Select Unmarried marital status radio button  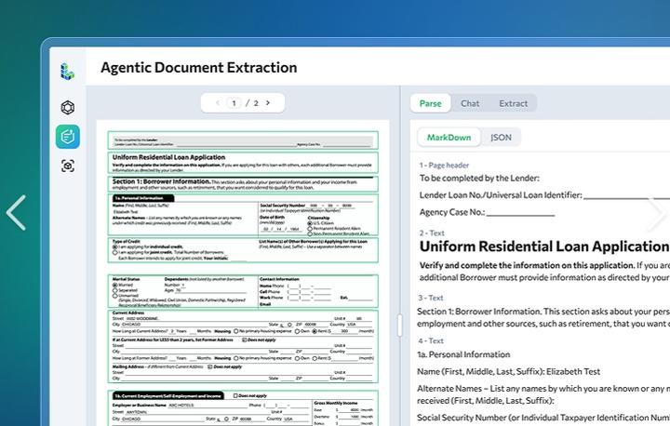pyautogui.click(x=115, y=295)
